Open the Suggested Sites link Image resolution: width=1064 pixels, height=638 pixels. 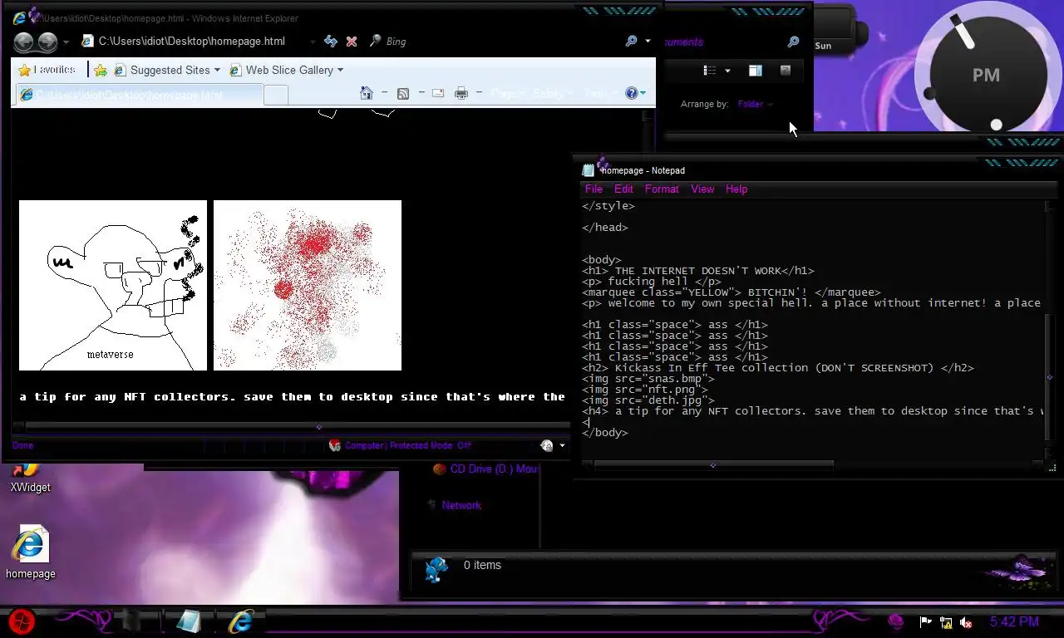click(162, 71)
